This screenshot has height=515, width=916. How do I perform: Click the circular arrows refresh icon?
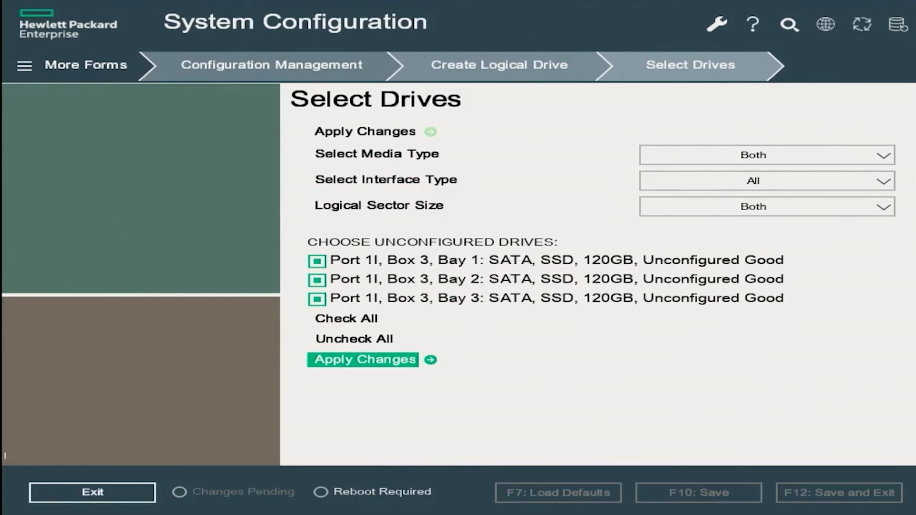(862, 24)
